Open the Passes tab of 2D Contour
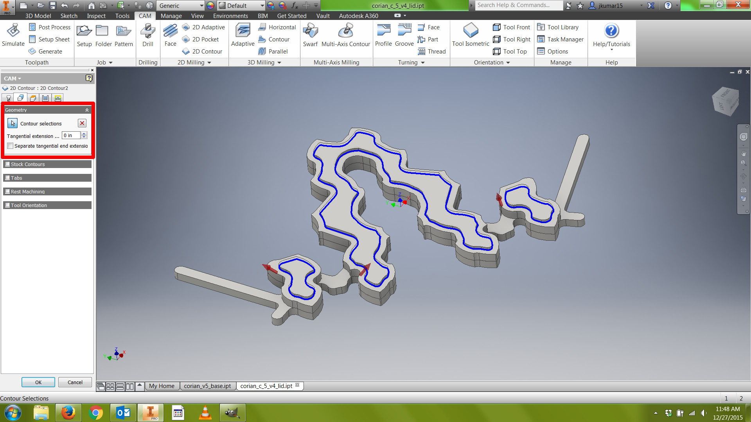751x422 pixels. (x=45, y=98)
